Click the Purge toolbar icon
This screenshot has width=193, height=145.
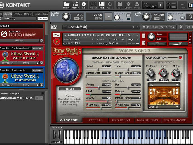137,5
